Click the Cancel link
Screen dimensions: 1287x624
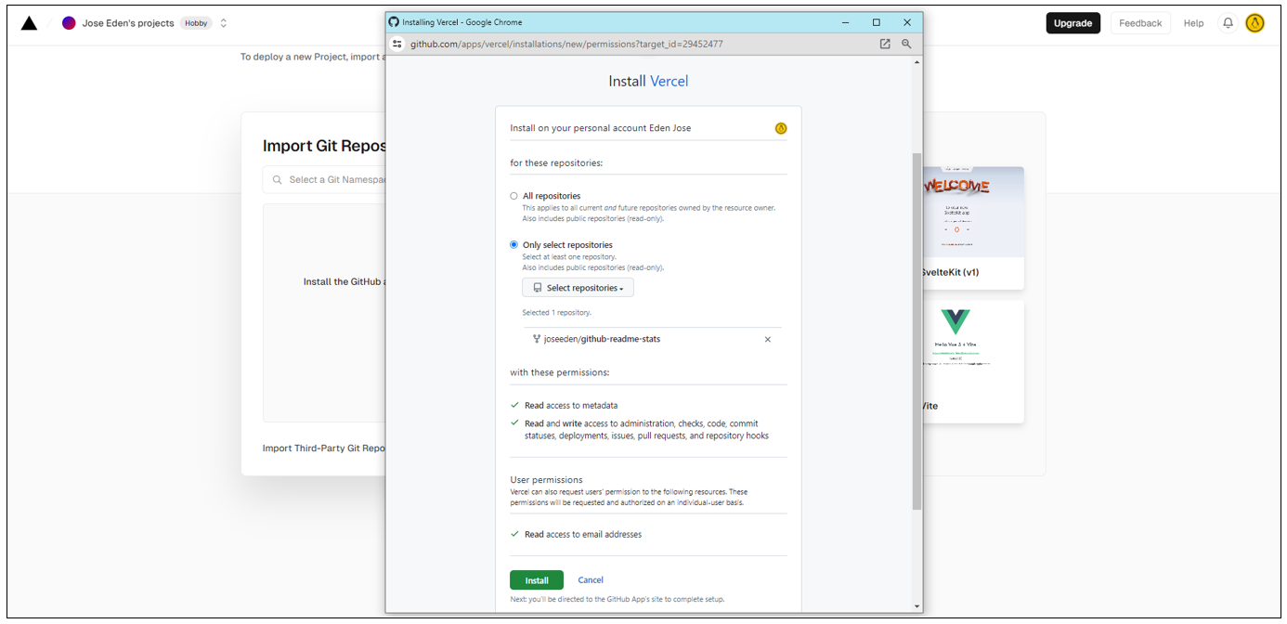tap(591, 580)
